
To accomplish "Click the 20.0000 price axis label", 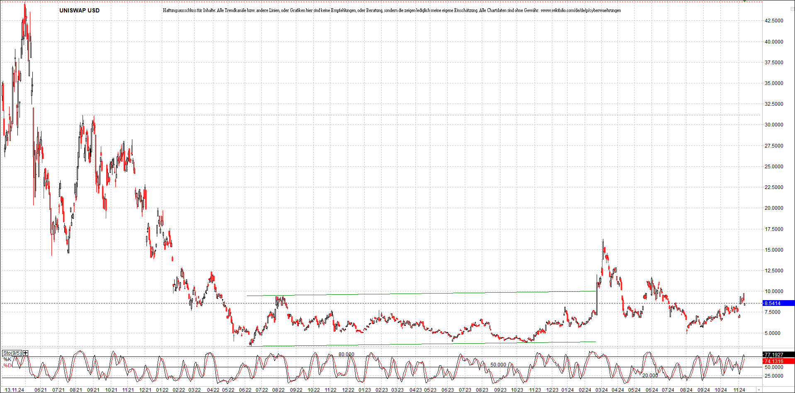I will (774, 208).
